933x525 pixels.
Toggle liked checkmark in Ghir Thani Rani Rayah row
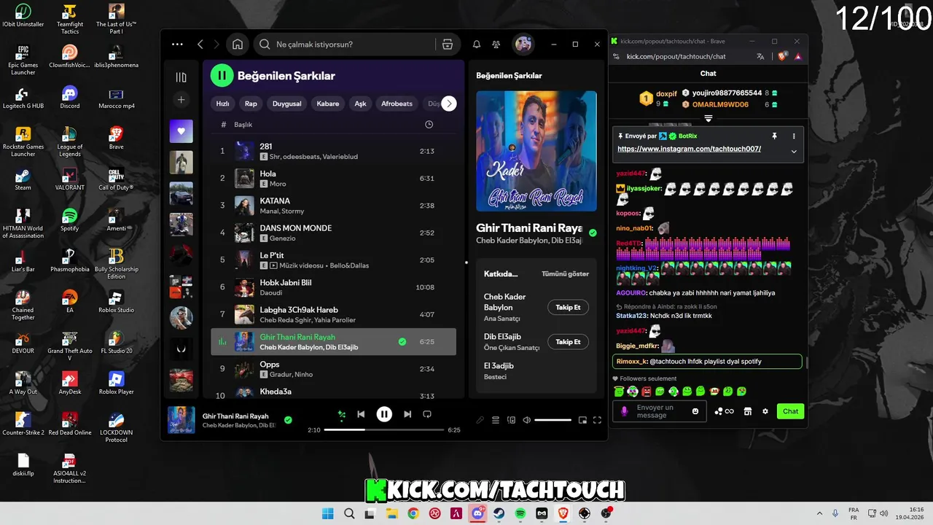point(402,341)
